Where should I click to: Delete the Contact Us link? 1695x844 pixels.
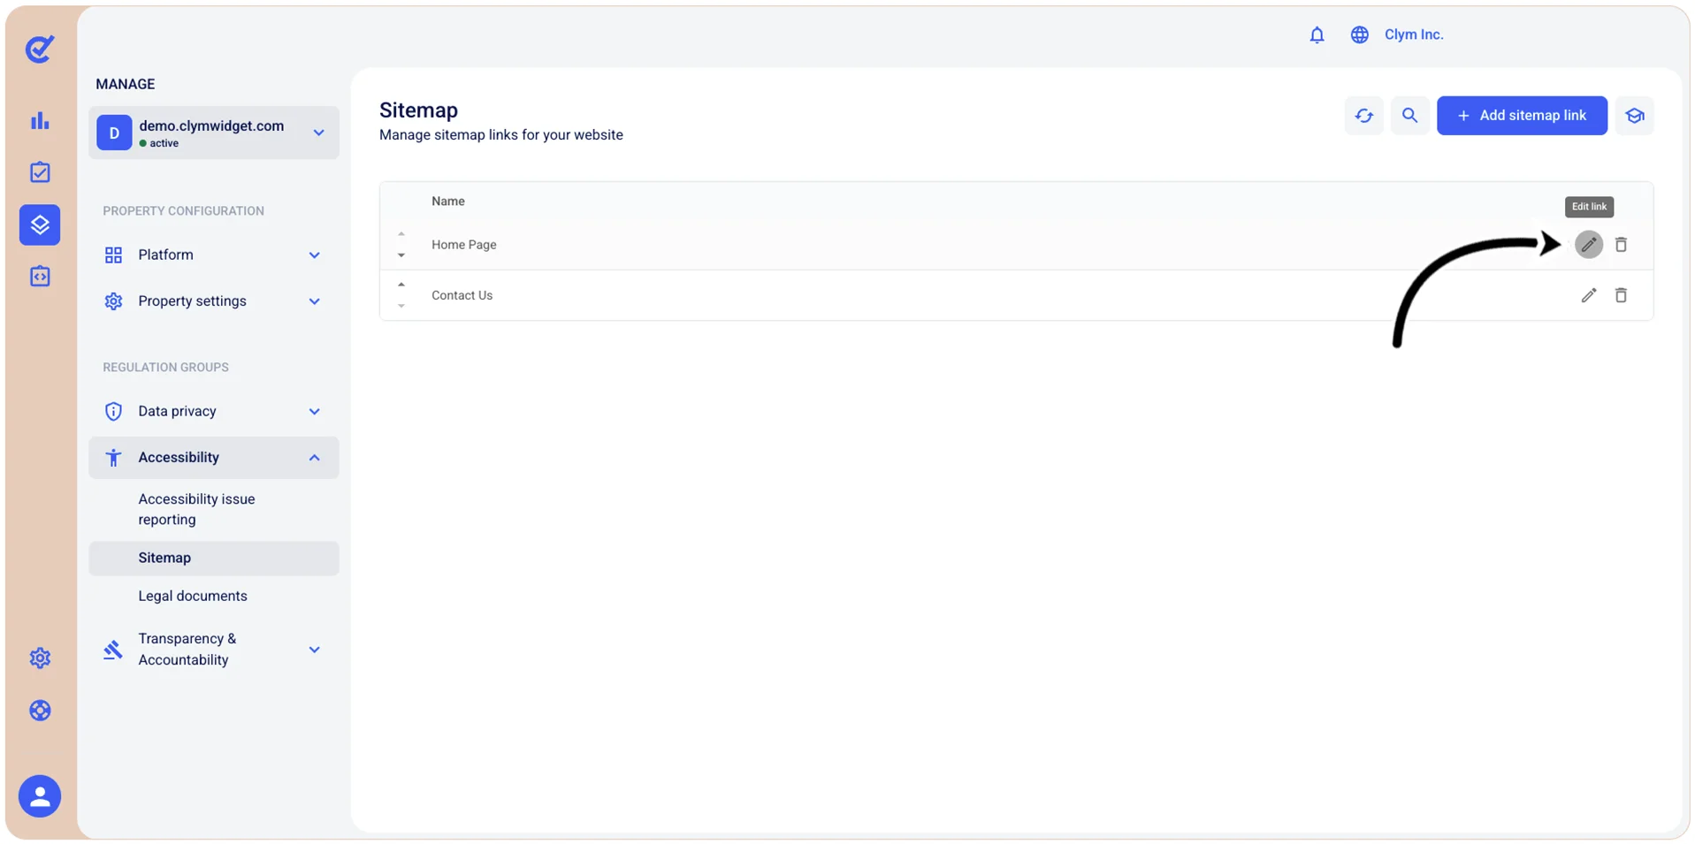click(x=1620, y=295)
